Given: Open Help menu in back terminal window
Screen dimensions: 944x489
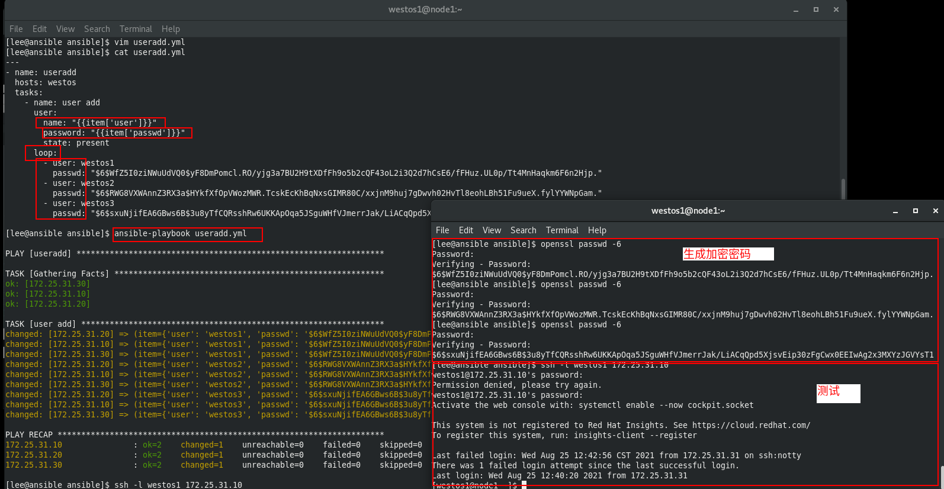Looking at the screenshot, I should click(171, 29).
